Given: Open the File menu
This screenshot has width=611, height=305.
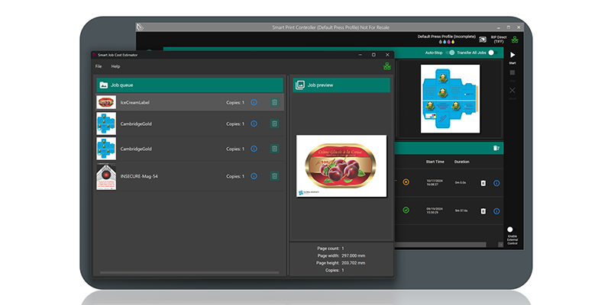Looking at the screenshot, I should pos(99,67).
